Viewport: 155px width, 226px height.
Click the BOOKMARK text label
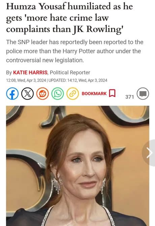pos(94,93)
